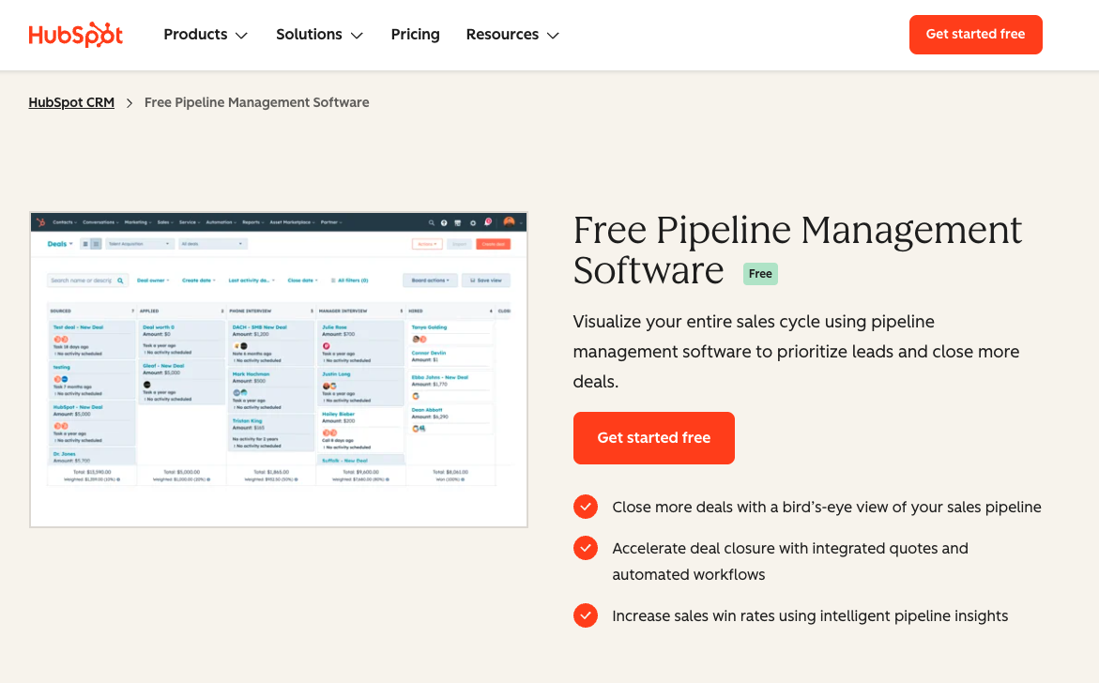Expand the Products dropdown menu
Image resolution: width=1099 pixels, height=683 pixels.
point(206,35)
